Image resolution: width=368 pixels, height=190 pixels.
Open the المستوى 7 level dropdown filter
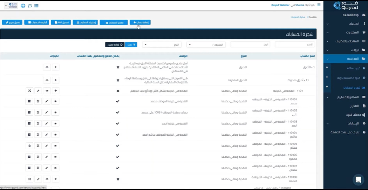pyautogui.click(x=206, y=45)
